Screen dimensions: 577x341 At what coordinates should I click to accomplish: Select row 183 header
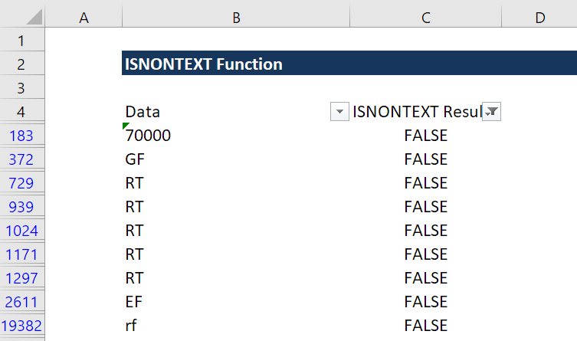(22, 136)
